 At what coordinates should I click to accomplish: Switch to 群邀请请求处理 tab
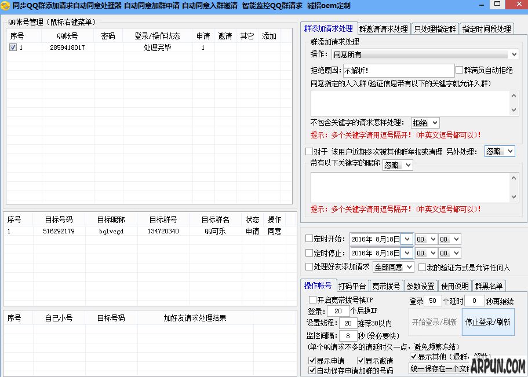[x=383, y=29]
